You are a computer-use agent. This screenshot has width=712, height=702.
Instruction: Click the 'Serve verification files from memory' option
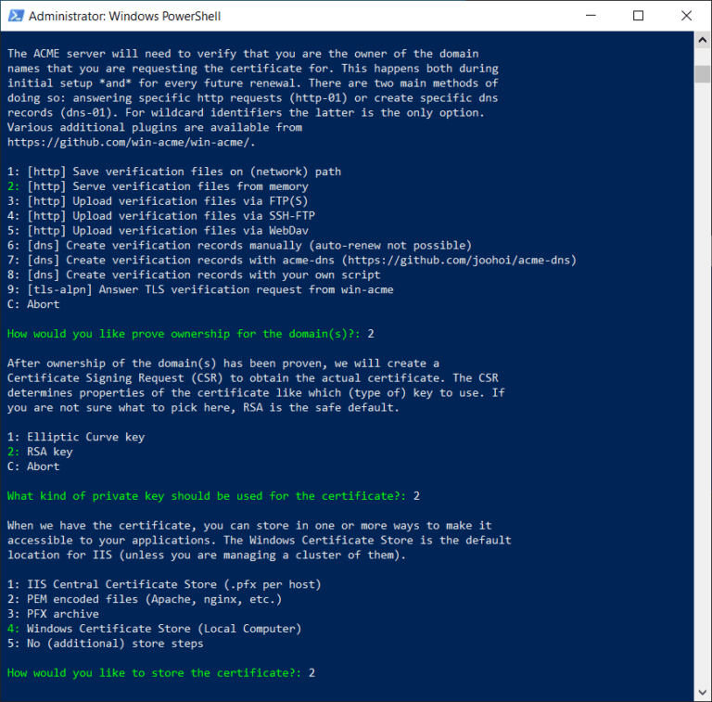158,186
